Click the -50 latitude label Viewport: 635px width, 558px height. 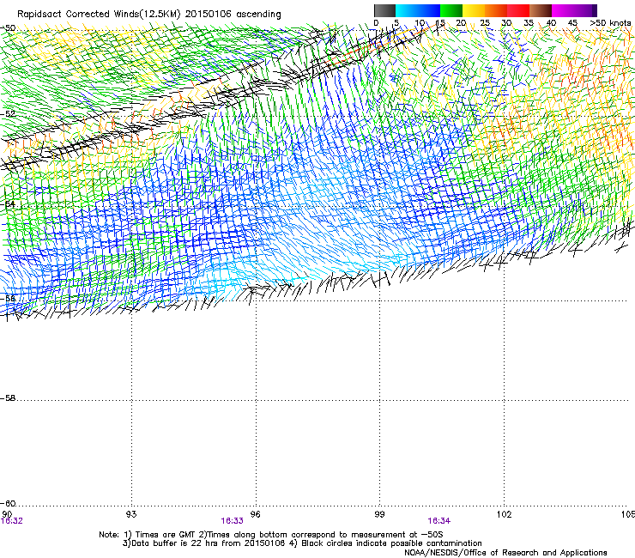(8, 28)
